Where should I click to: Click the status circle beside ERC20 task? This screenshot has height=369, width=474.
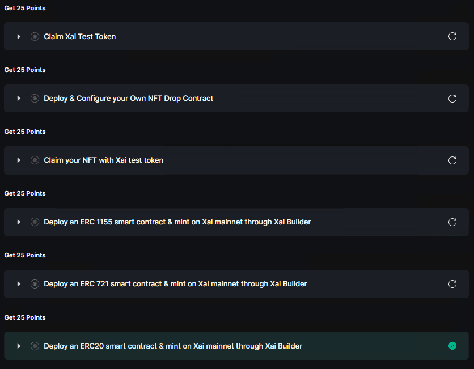pos(35,346)
